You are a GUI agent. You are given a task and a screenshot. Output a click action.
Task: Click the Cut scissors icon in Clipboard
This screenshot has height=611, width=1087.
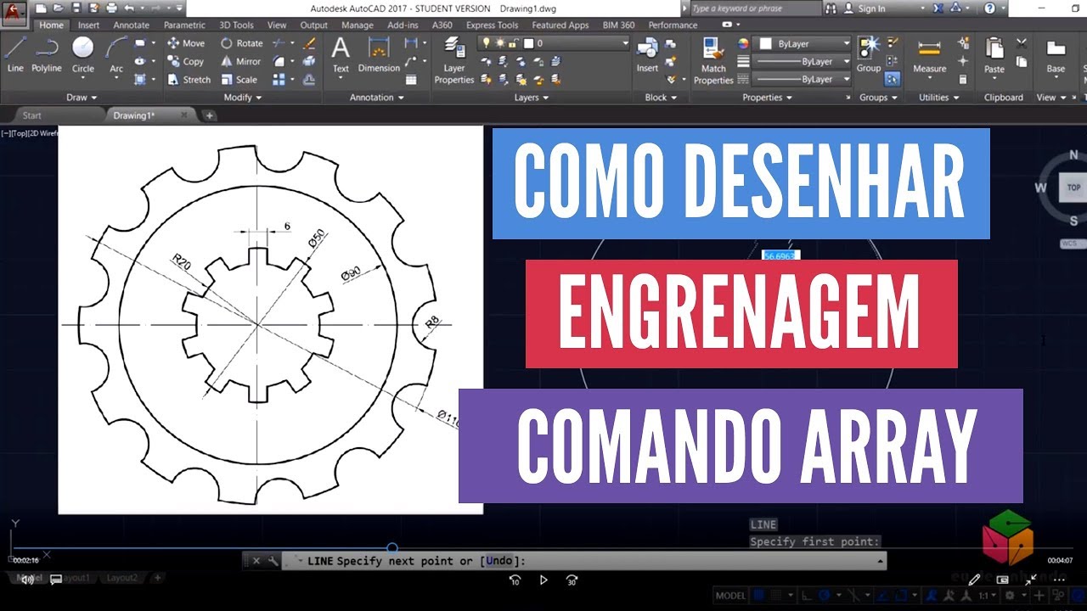[x=1020, y=43]
